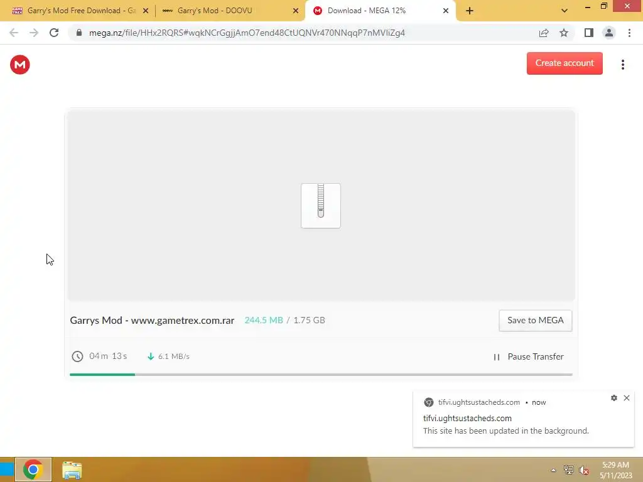Click the padlock site info icon
This screenshot has height=482, width=643.
79,33
